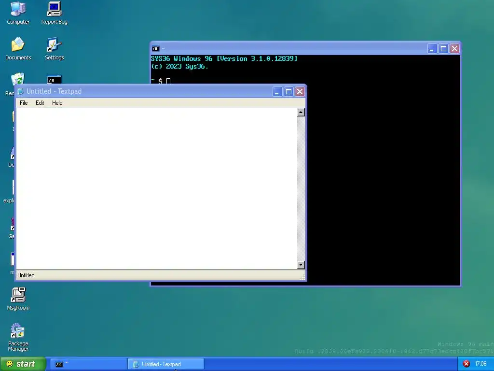The width and height of the screenshot is (494, 371).
Task: Open the Documents folder icon
Action: (x=18, y=49)
